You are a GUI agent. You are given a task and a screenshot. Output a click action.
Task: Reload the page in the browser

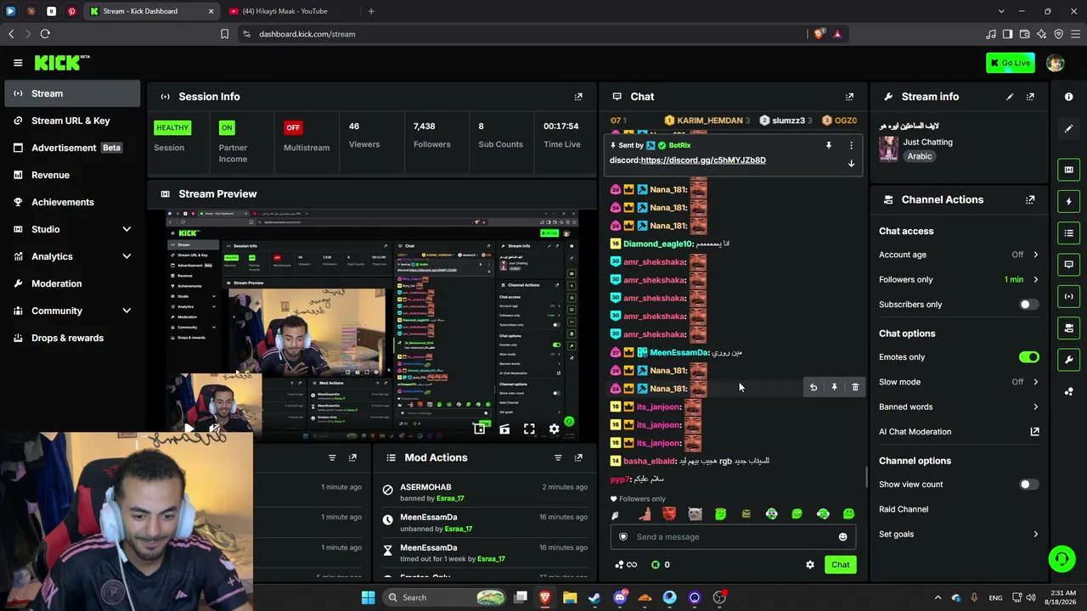coord(45,34)
